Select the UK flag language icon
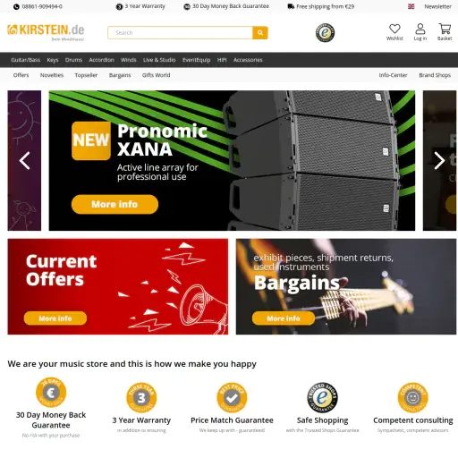 coord(411,6)
